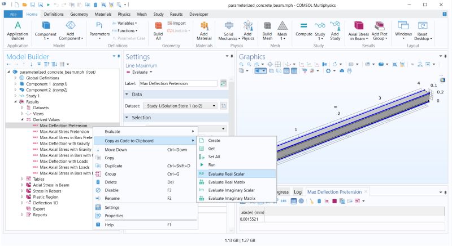
Task: Choose Duplicate in context menu
Action: click(145, 166)
